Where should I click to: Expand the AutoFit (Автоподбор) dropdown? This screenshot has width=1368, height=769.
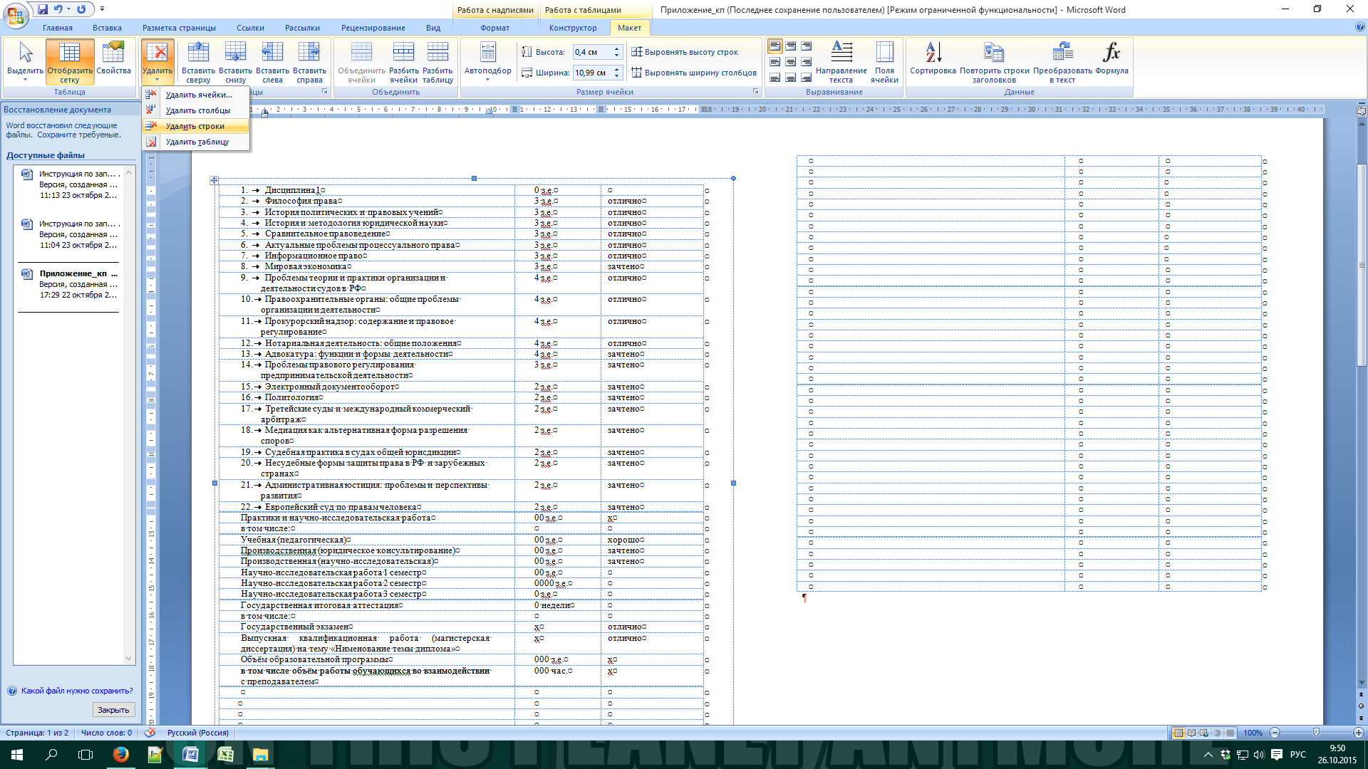(x=487, y=61)
